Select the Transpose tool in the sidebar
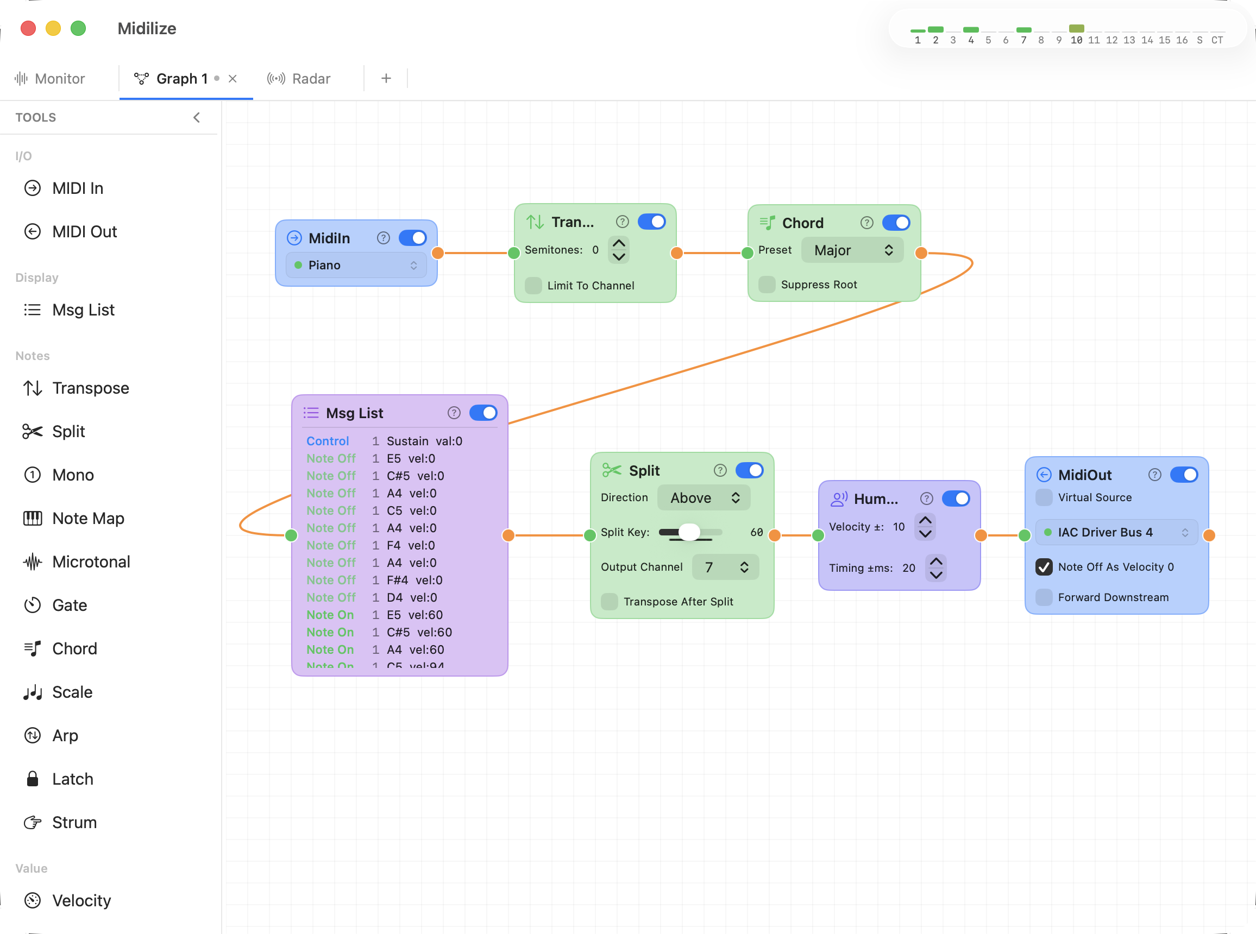 (91, 388)
